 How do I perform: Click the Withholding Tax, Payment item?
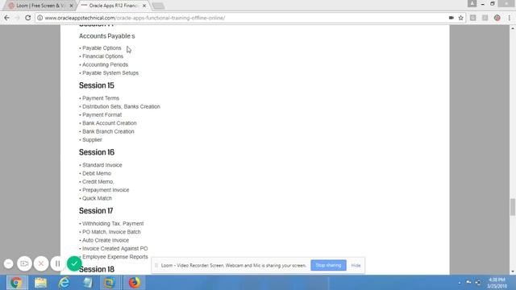[113, 224]
